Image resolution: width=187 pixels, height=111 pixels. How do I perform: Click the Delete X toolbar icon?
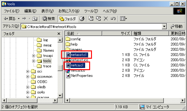(106, 18)
